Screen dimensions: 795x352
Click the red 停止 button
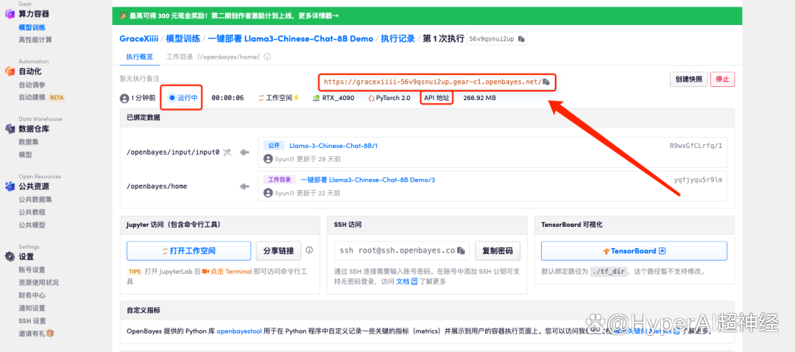pos(723,80)
